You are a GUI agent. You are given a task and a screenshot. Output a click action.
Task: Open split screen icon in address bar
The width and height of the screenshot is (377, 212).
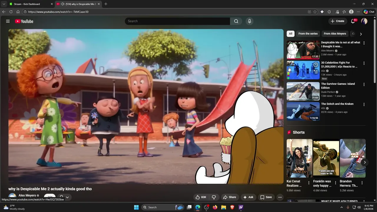point(309,12)
